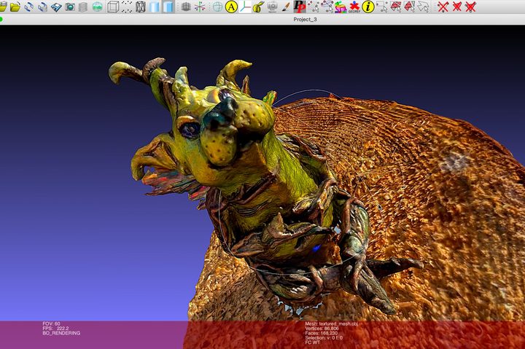Open the raster alignment camera tool
525x349 pixels.
pos(273,7)
